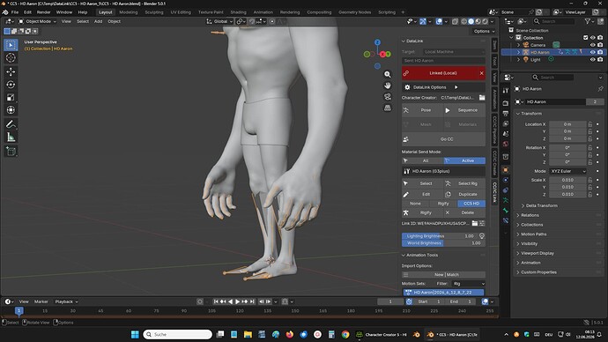The height and width of the screenshot is (342, 608).
Task: Toggle the camera view icon
Action: tap(388, 97)
